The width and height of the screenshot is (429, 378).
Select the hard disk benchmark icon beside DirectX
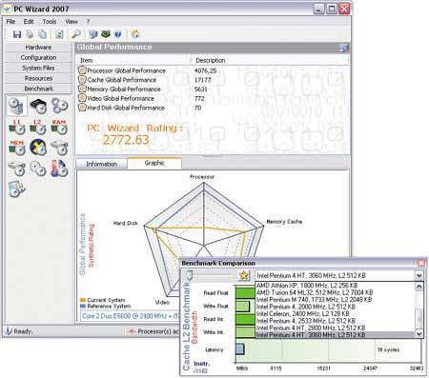point(59,148)
